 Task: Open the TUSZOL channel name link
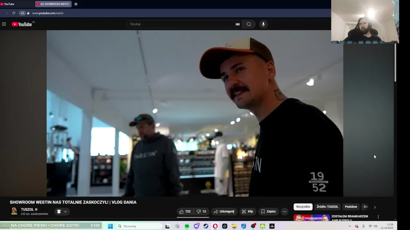click(x=27, y=210)
